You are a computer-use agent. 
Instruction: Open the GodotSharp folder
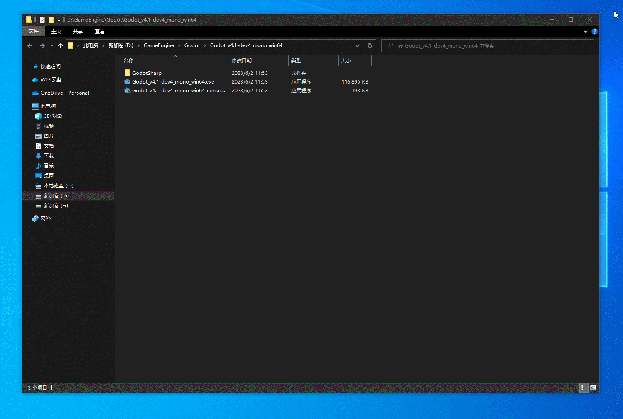coord(147,73)
